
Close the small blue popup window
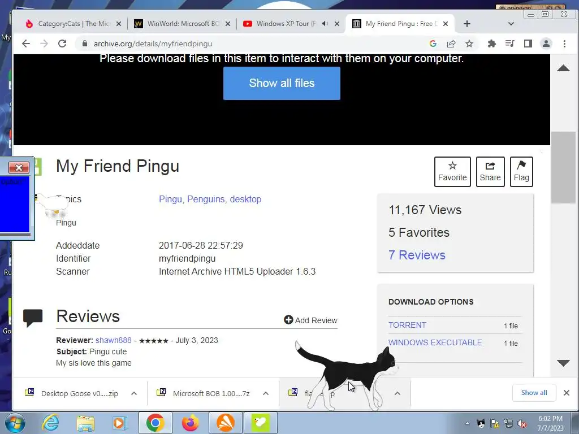pos(19,167)
